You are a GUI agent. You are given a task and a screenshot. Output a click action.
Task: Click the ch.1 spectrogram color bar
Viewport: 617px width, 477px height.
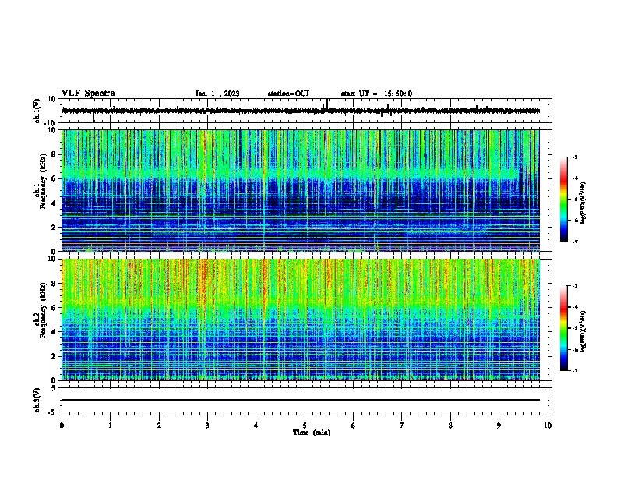563,200
